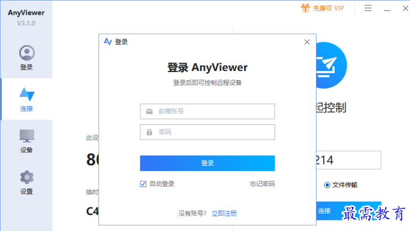Select the 连接 connect sidebar tab
The image size is (410, 231).
coord(26,100)
